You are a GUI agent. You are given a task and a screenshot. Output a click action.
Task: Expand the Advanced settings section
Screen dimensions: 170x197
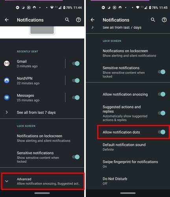(42, 181)
